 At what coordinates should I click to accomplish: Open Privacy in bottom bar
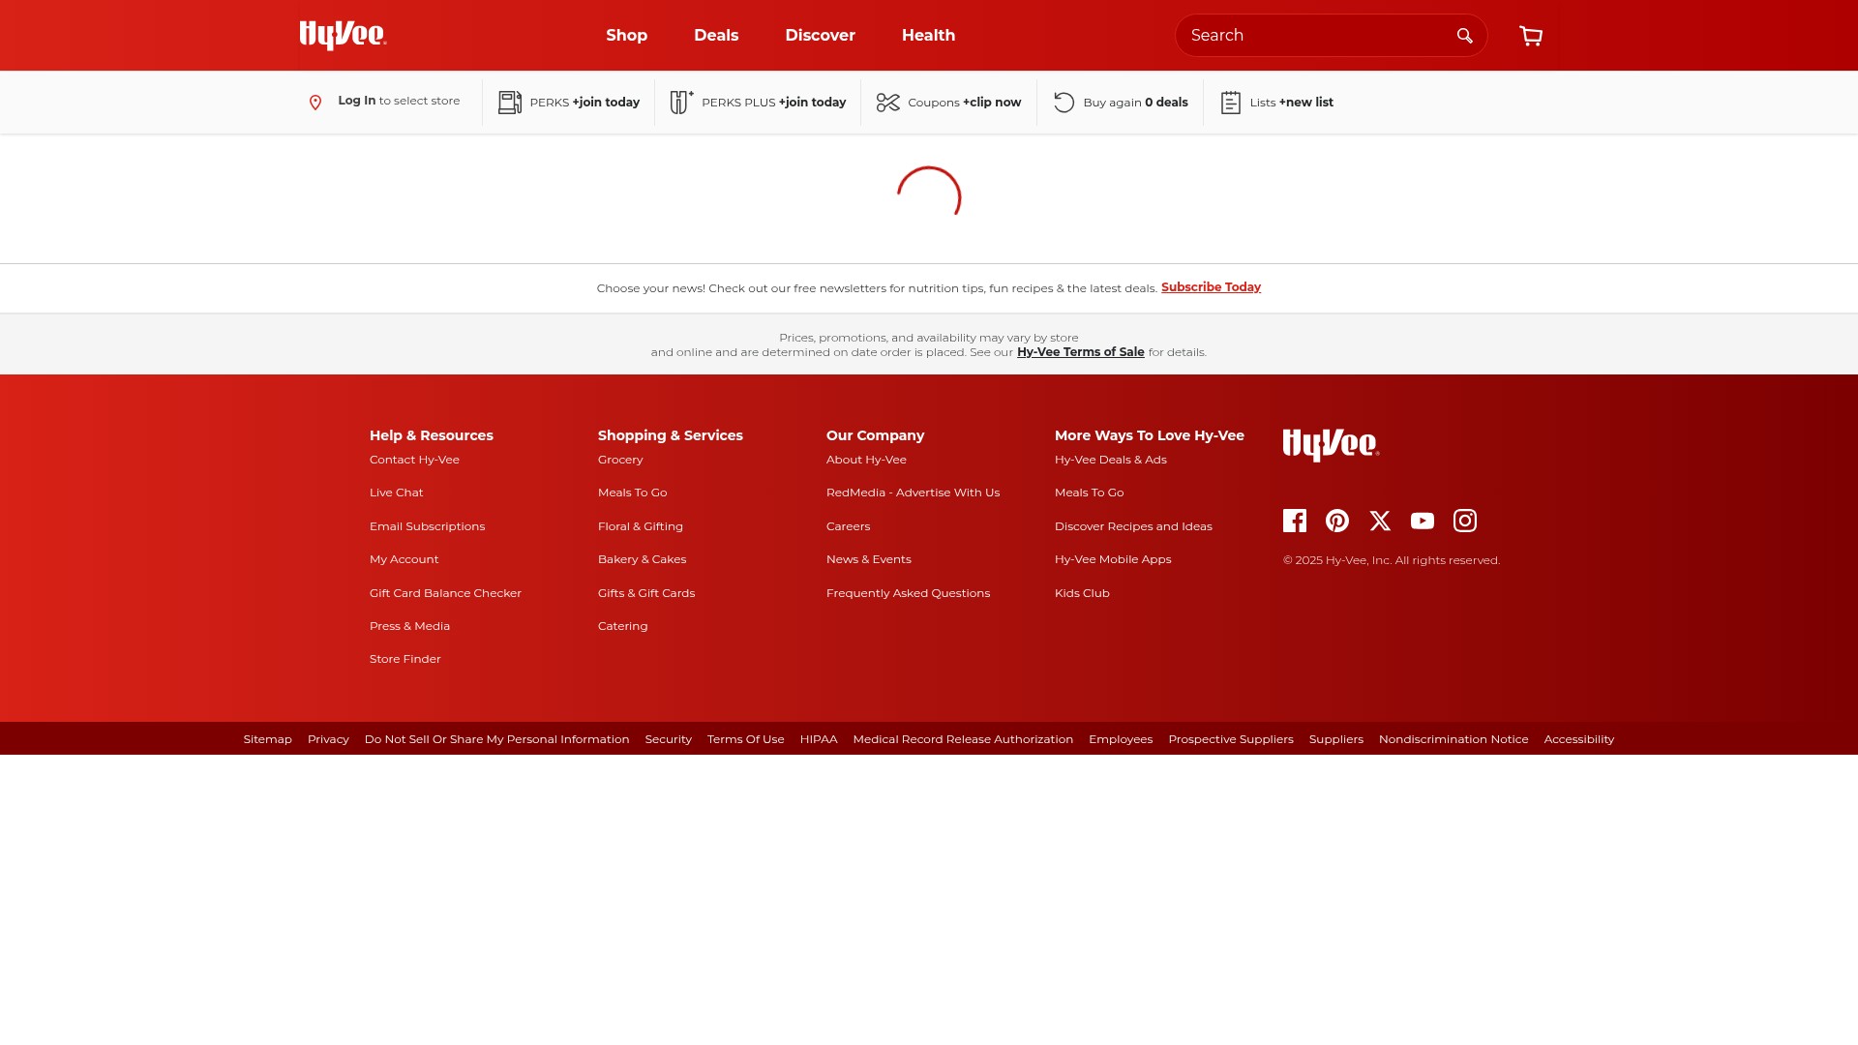point(328,739)
